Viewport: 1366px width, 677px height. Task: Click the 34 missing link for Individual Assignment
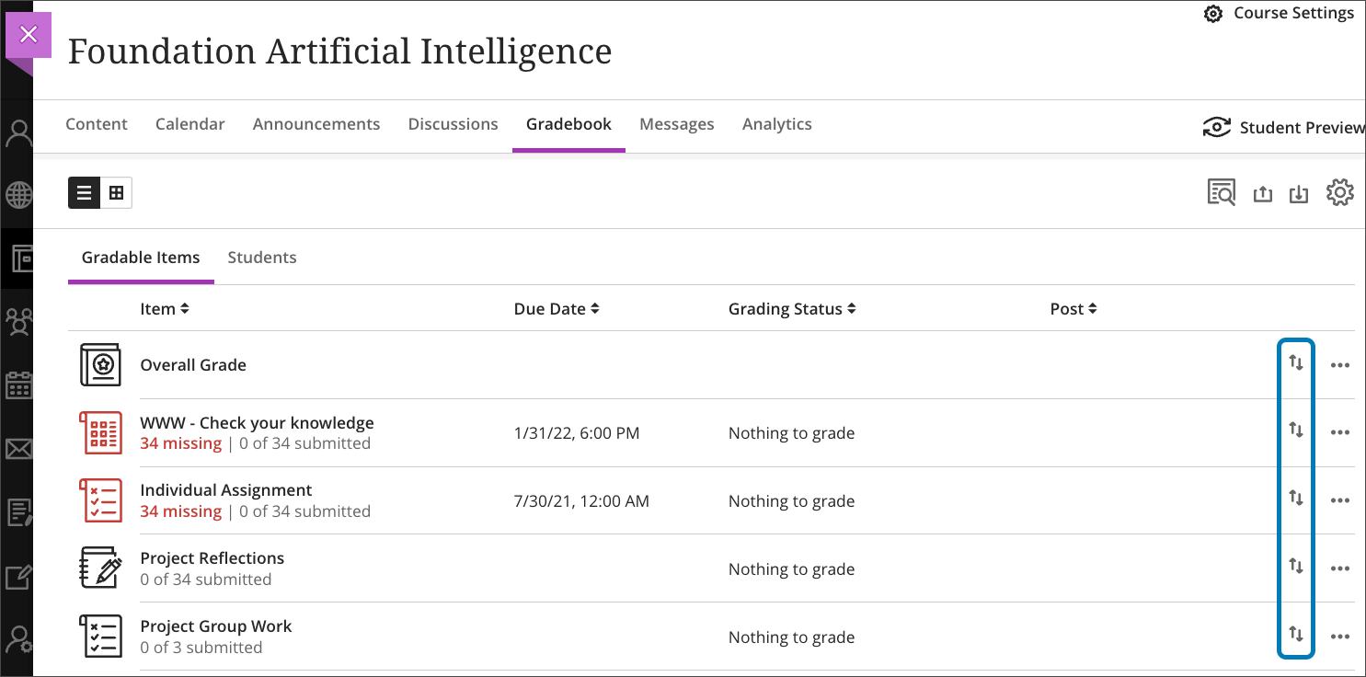(x=180, y=511)
